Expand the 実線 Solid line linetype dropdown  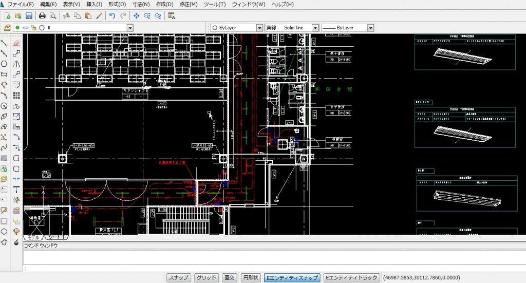(315, 28)
